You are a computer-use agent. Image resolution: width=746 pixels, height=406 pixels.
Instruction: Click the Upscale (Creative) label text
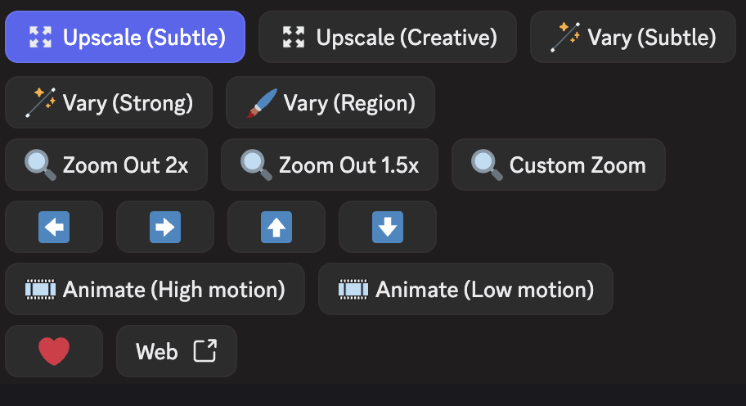tap(407, 37)
